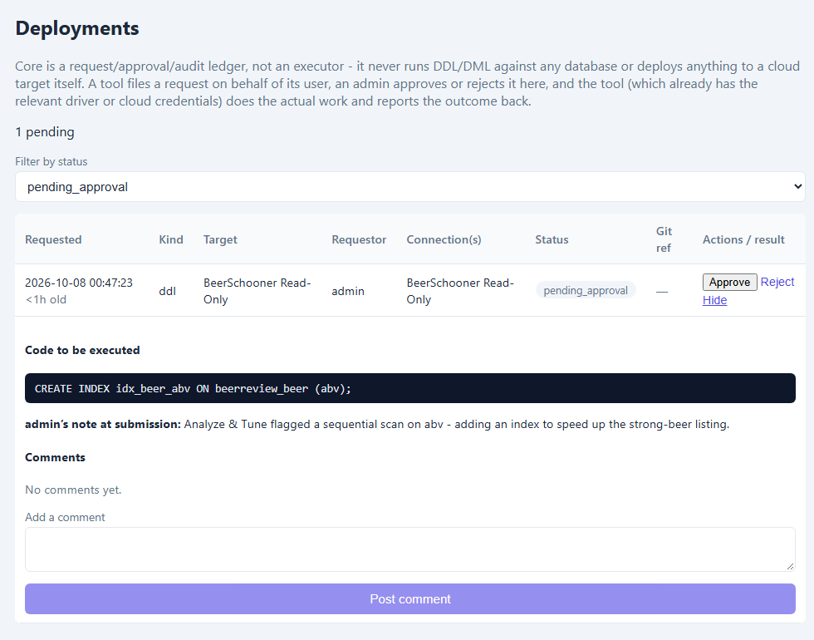
Task: Click the Comments heading
Action: [55, 457]
